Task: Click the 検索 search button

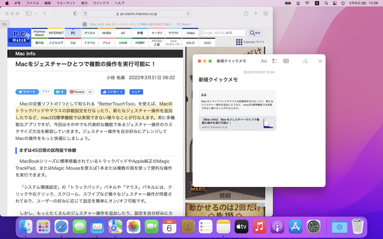Action: point(256,33)
